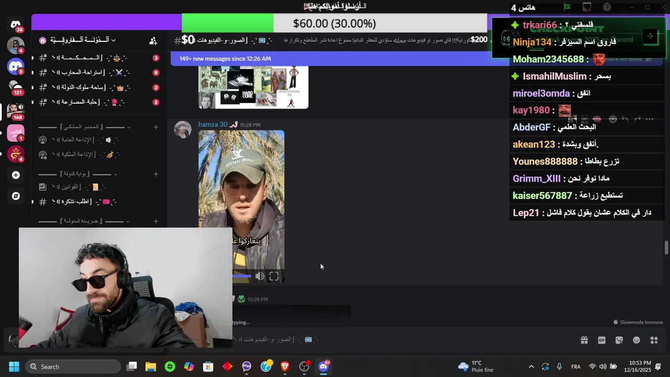This screenshot has height=377, width=670.
Task: Open OBS Studio from the taskbar
Action: [304, 367]
